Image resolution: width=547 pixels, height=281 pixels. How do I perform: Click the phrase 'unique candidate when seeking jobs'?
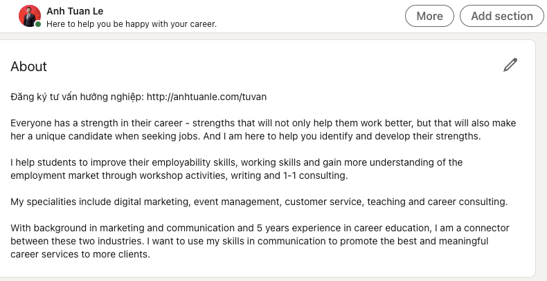point(113,136)
